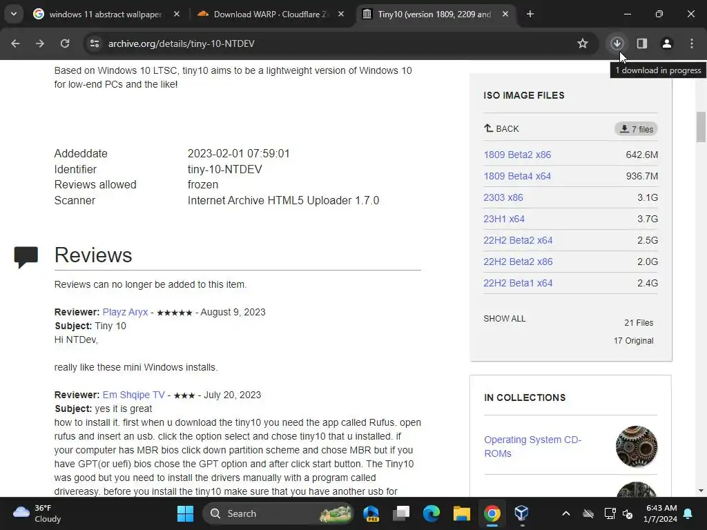Open Task View on taskbar

(401, 513)
